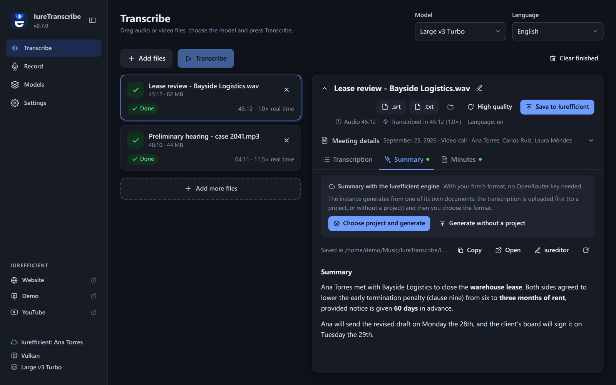Click the Iurefficient: Ana Torres account status
616x385 pixels.
(x=47, y=342)
